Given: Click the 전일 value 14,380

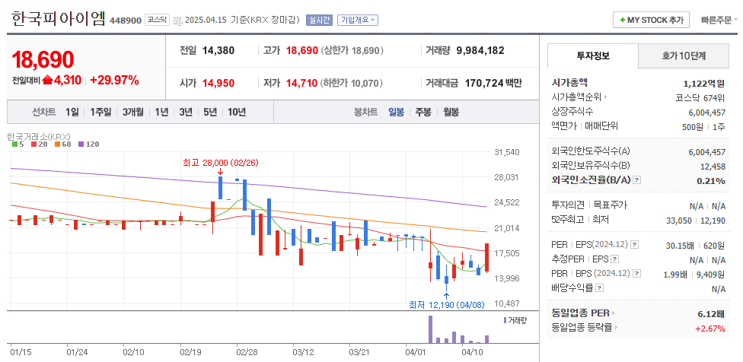Looking at the screenshot, I should (x=218, y=51).
